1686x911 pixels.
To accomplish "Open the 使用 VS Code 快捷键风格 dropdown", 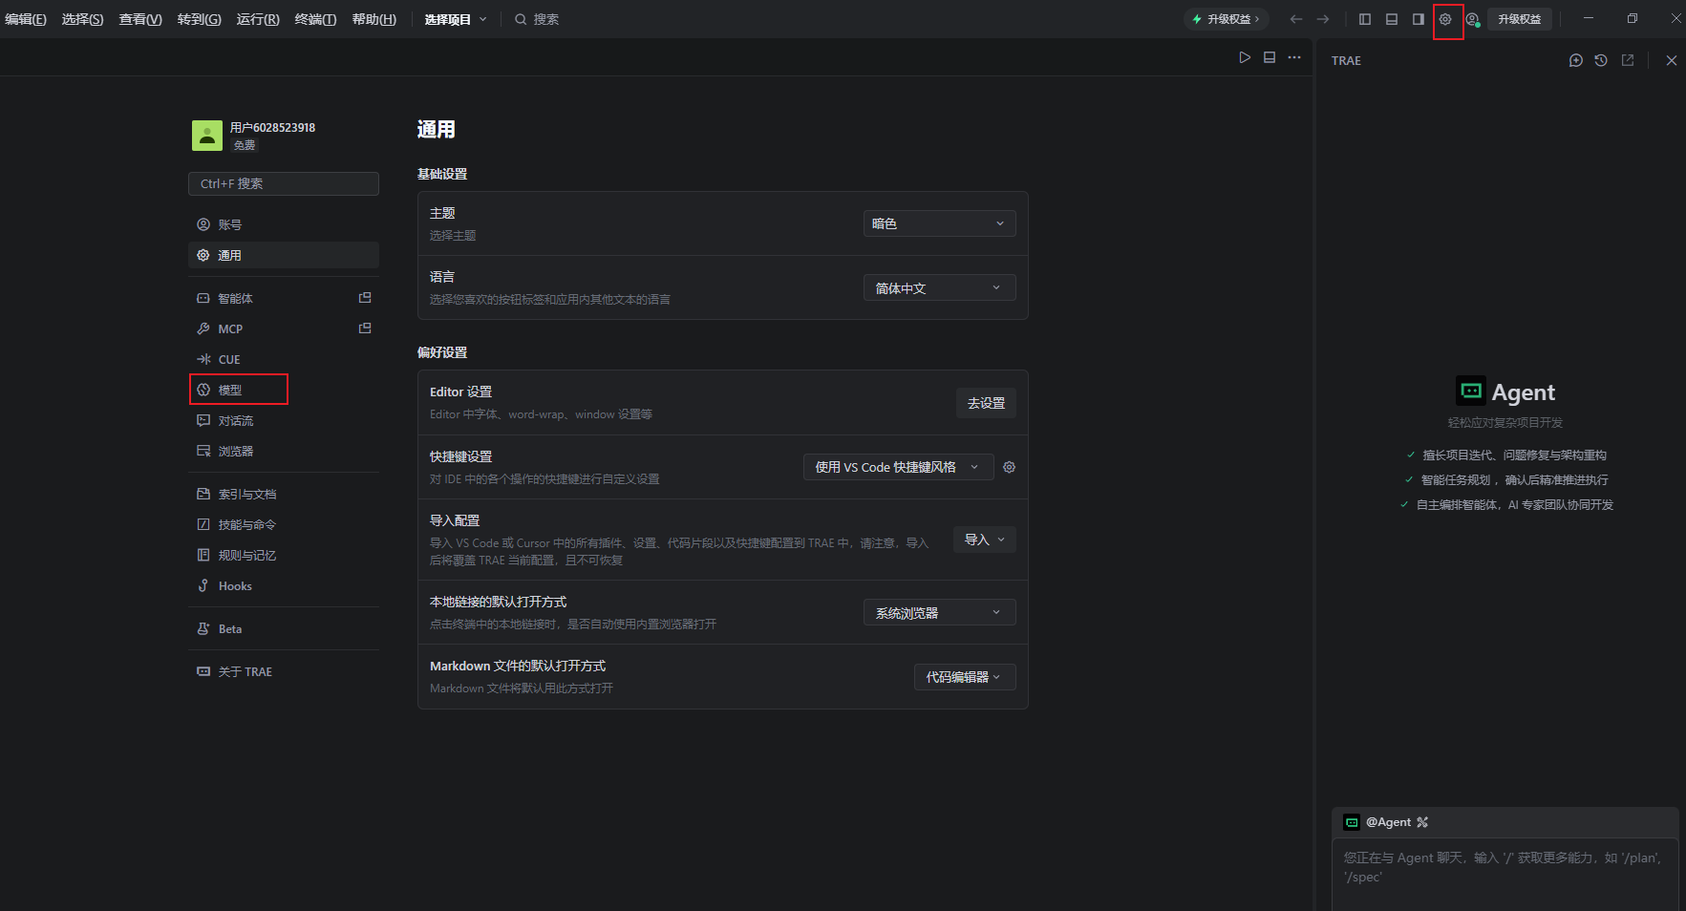I will point(898,467).
